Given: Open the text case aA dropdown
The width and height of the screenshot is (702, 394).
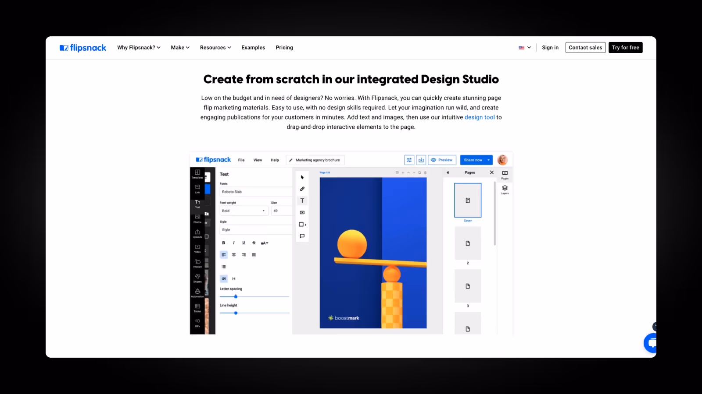Looking at the screenshot, I should tap(265, 243).
